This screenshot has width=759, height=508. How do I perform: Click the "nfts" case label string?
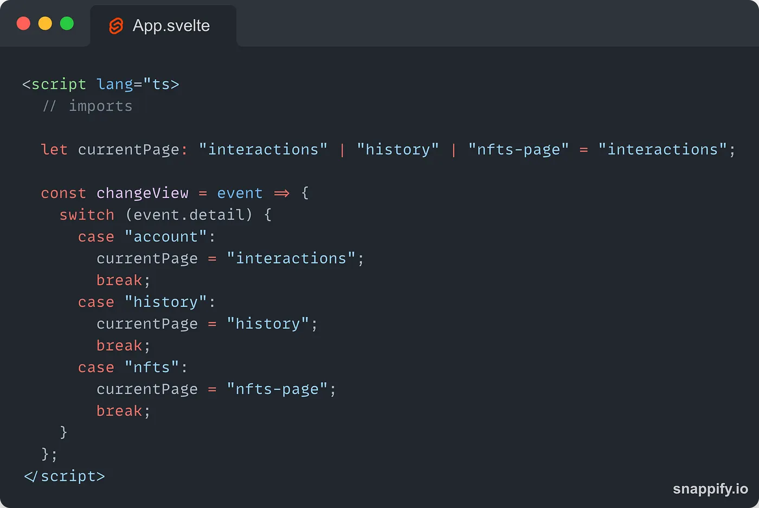[x=151, y=367]
